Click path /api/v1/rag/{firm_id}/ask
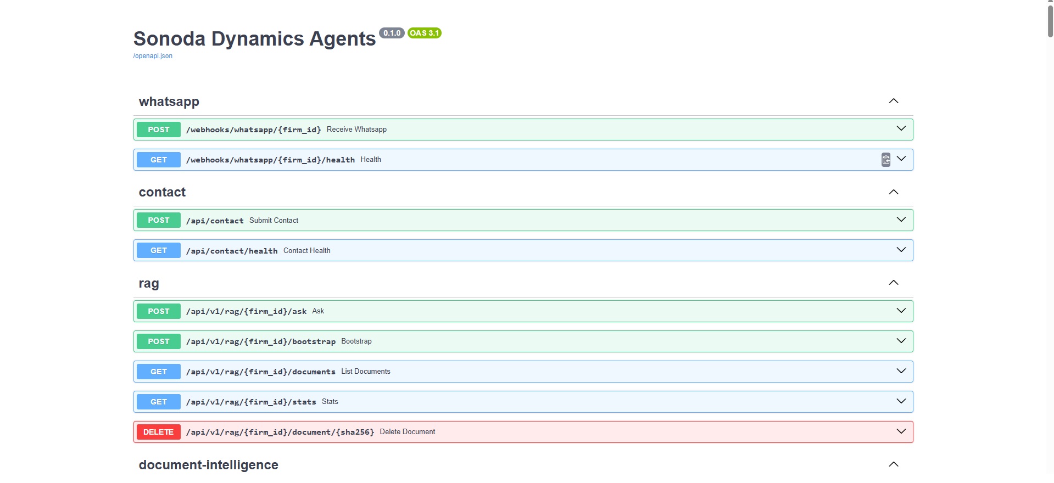The image size is (1054, 483). coord(246,311)
